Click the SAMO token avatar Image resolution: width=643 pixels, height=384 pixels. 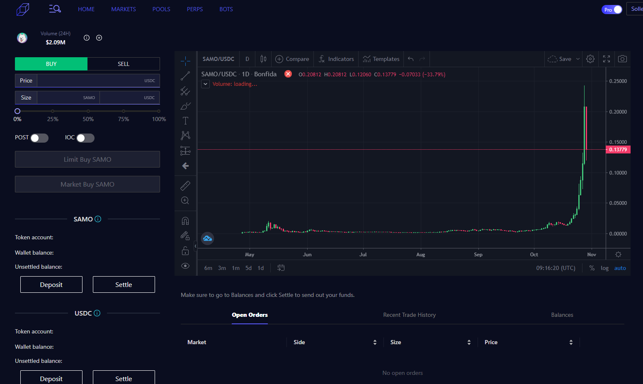click(22, 38)
